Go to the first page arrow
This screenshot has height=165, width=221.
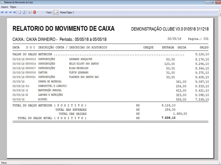click(2, 12)
